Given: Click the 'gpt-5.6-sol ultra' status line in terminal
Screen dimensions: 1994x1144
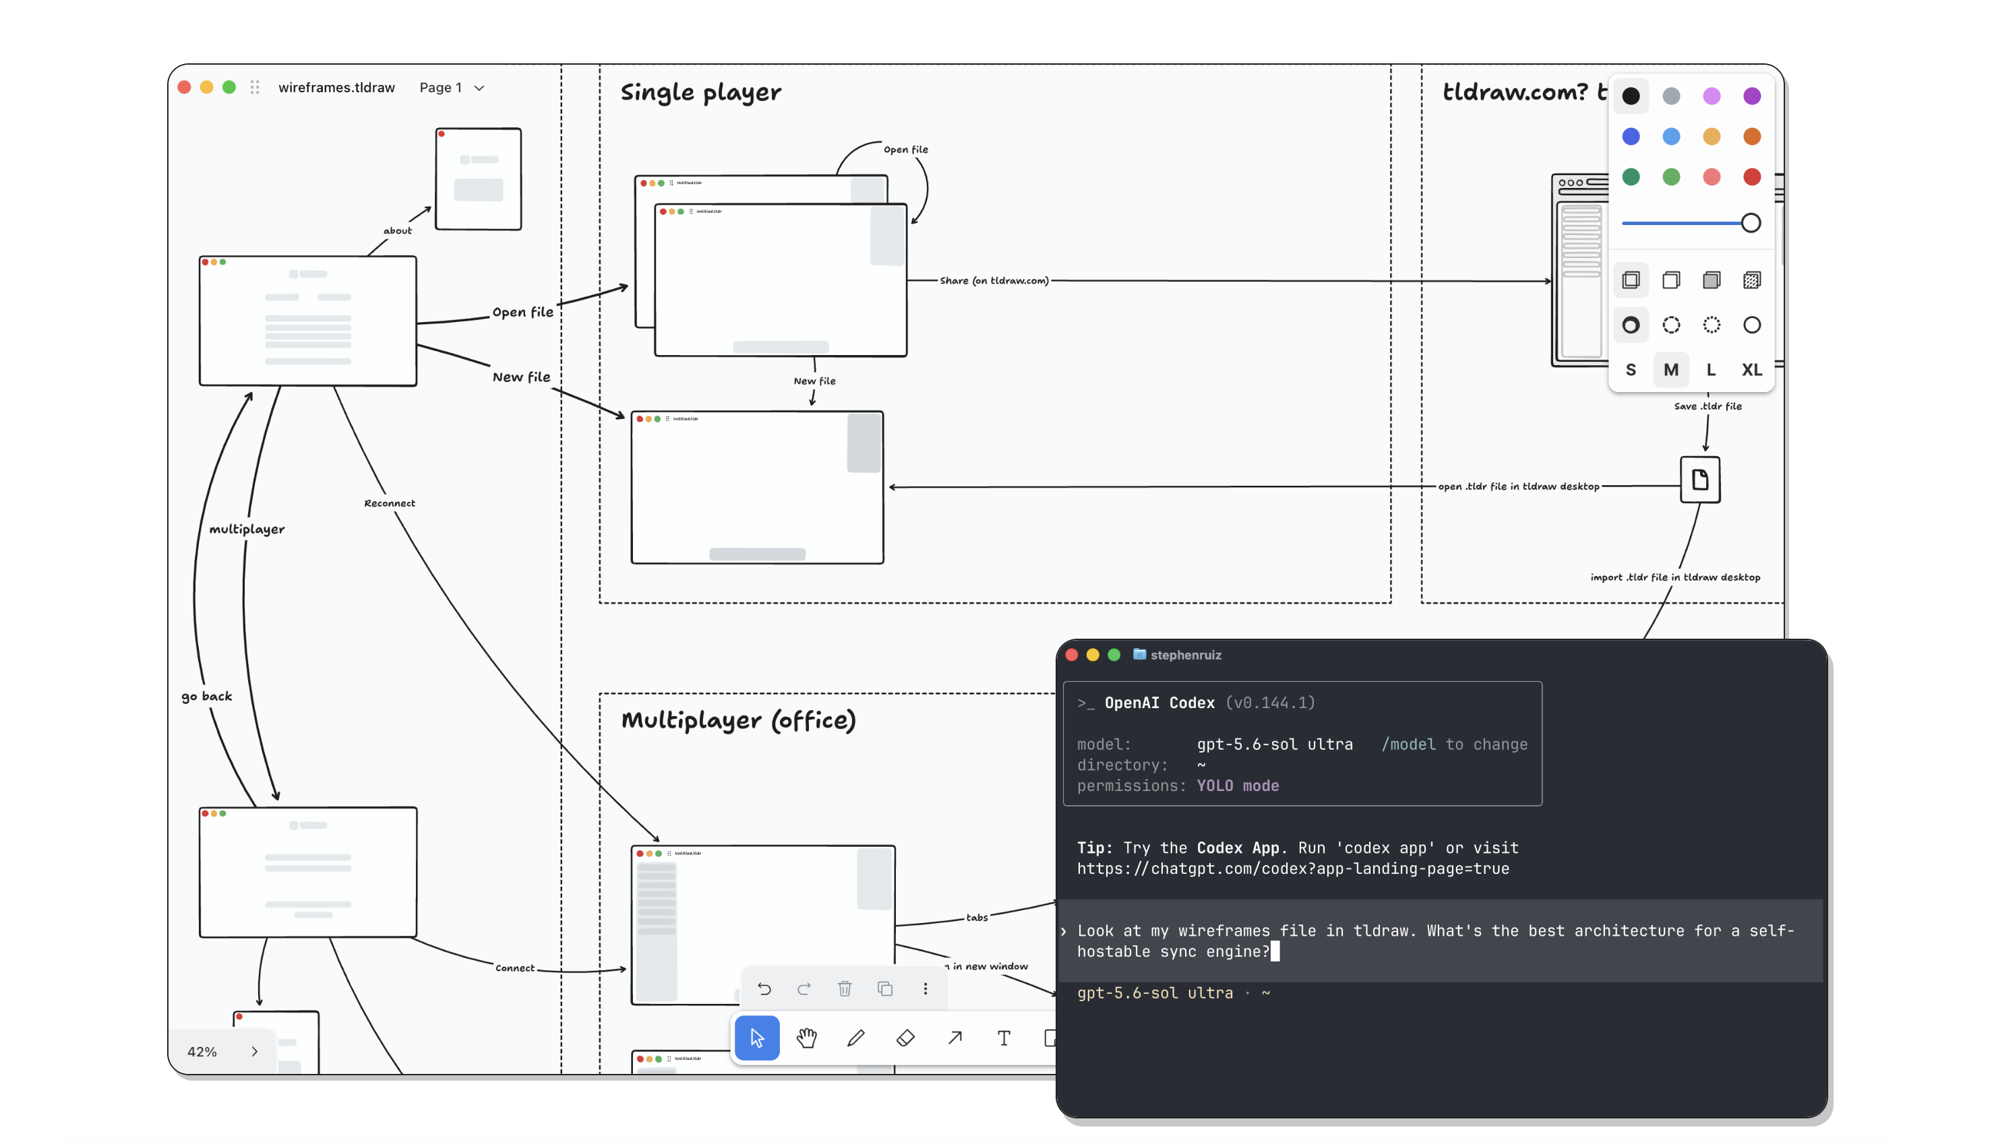Looking at the screenshot, I should coord(1155,993).
